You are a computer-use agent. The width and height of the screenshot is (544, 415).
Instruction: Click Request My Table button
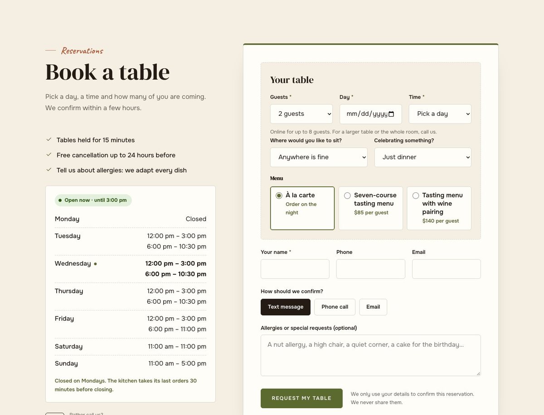[x=301, y=398]
